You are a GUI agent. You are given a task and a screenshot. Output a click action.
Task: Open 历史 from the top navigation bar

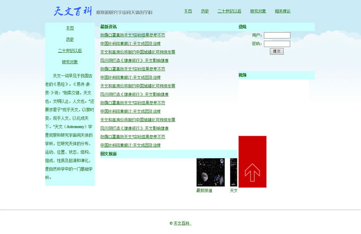click(205, 11)
